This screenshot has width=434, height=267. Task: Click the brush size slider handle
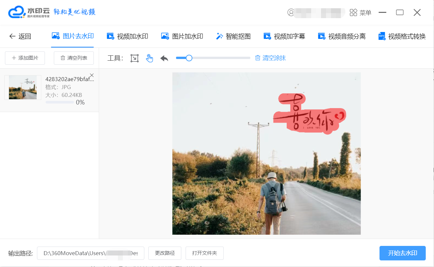(x=189, y=58)
